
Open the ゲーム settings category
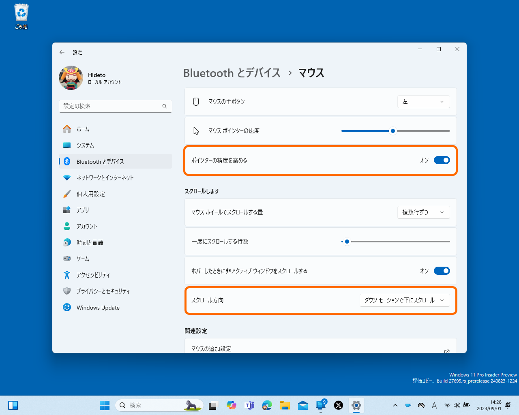(83, 259)
